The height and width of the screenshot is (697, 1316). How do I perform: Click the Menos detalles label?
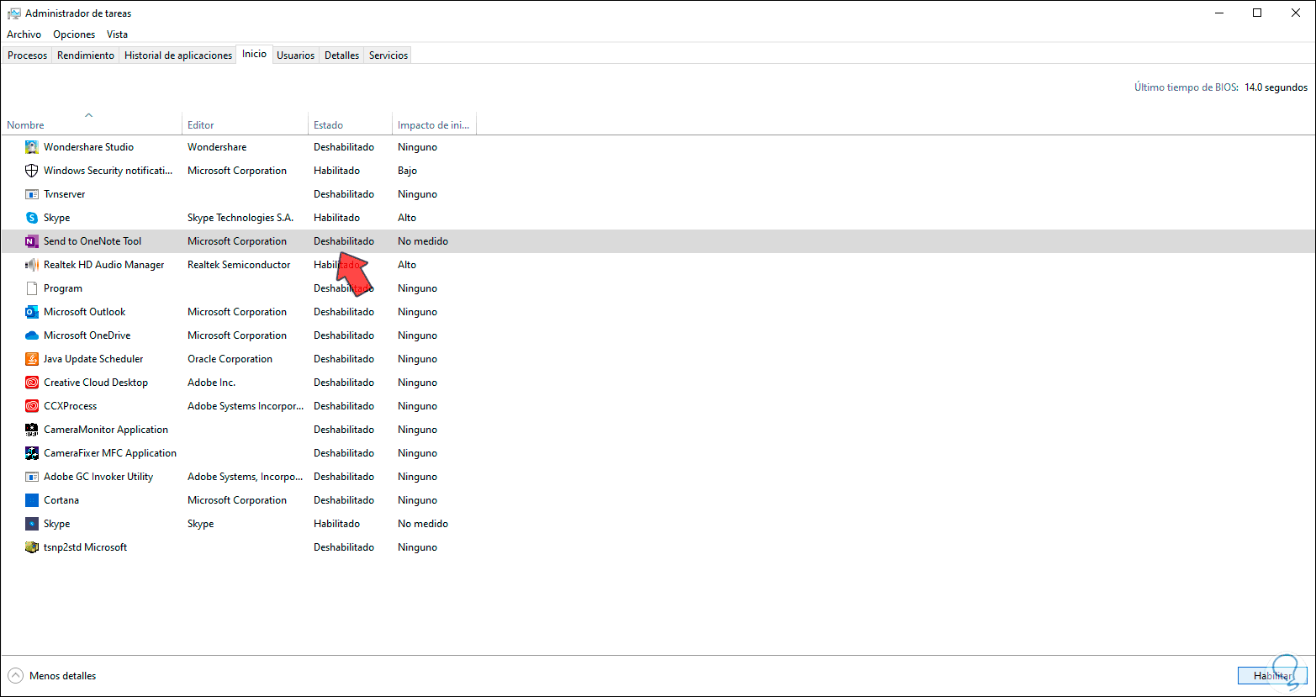pyautogui.click(x=63, y=676)
